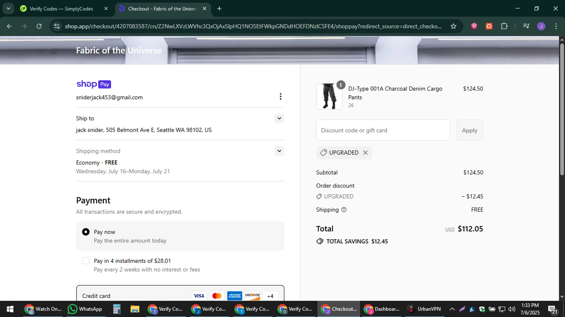The width and height of the screenshot is (565, 317).
Task: Click the cargo pants product thumbnail
Action: pyautogui.click(x=329, y=96)
